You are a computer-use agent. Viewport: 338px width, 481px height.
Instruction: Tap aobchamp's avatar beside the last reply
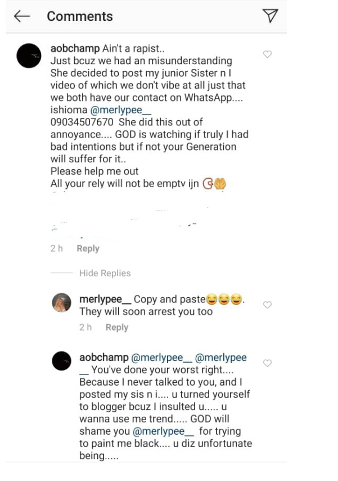tap(61, 361)
